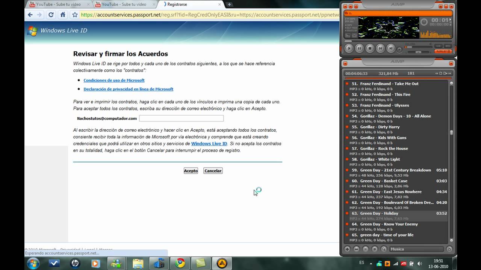Click the HP icon on taskbar
This screenshot has height=270, width=481.
[x=75, y=263]
